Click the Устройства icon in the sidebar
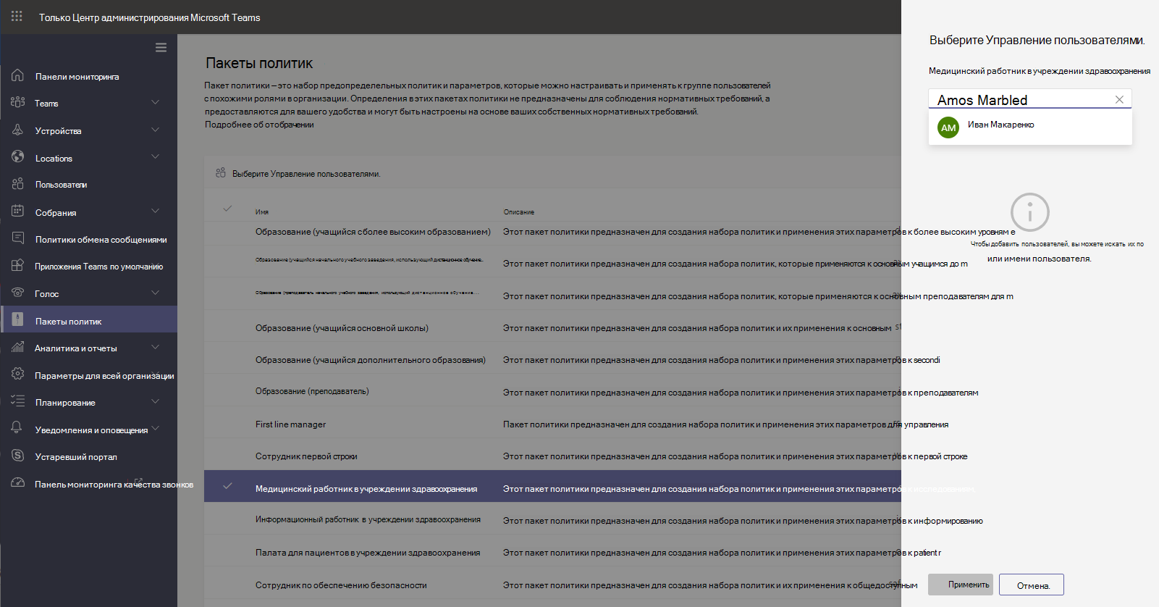This screenshot has height=607, width=1159. [x=17, y=130]
